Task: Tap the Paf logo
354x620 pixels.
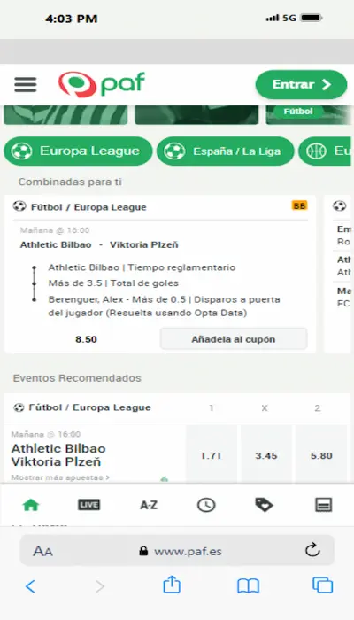Action: 102,84
